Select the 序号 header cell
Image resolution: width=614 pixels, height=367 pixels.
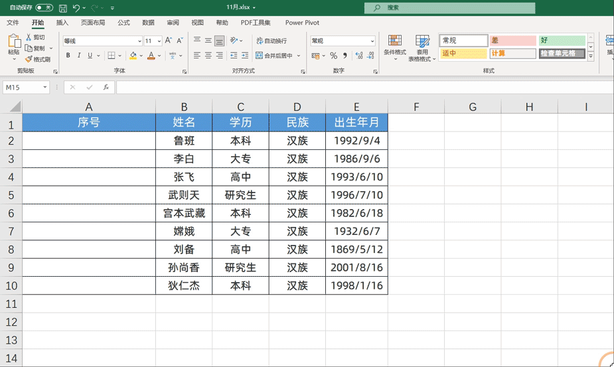pos(89,122)
